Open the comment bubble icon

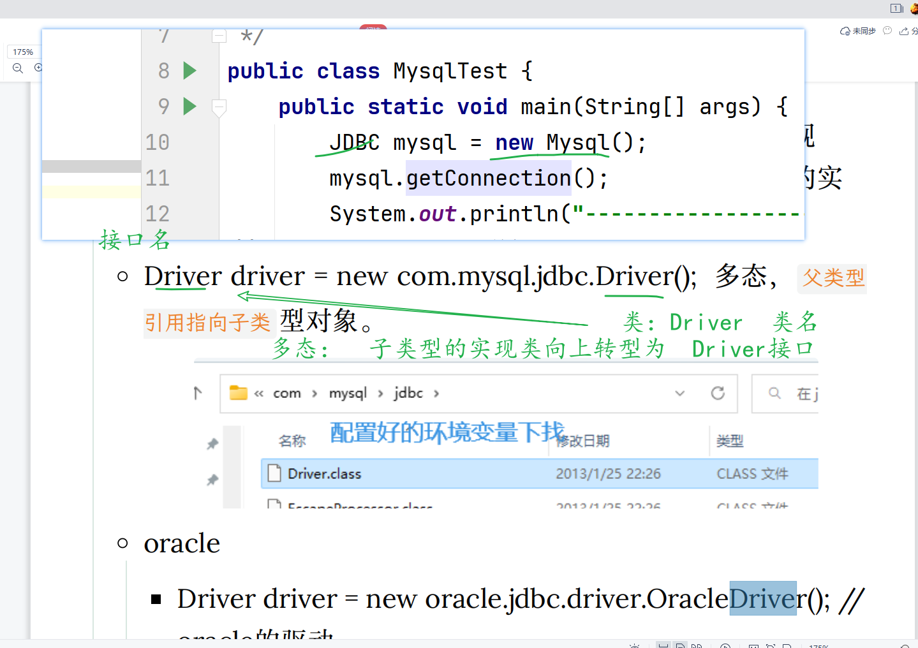(x=887, y=31)
